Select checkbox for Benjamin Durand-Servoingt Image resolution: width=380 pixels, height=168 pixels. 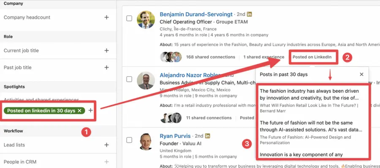[130, 18]
